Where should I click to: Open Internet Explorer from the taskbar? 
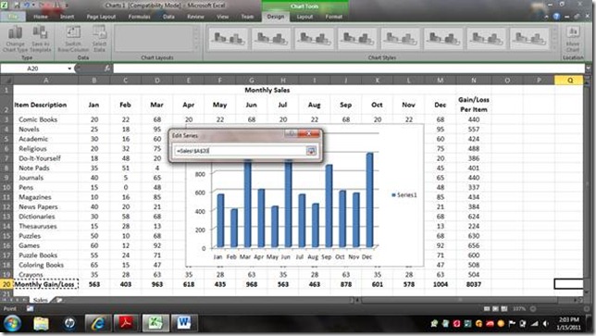98,323
